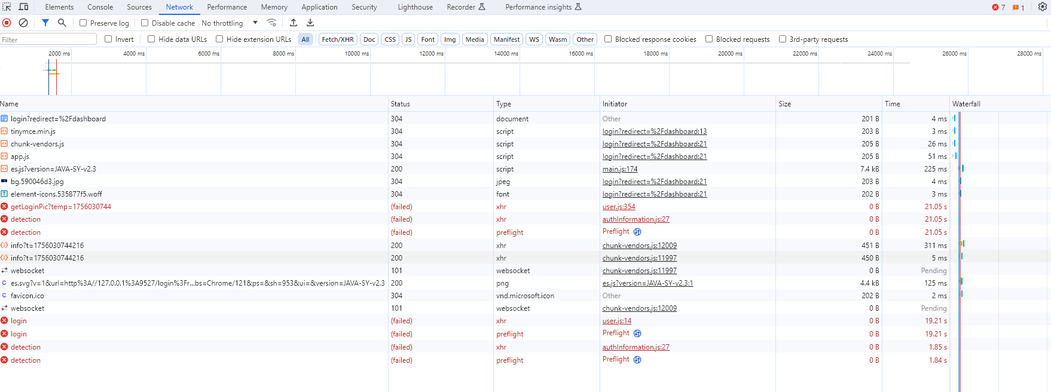Open the Application tab

319,7
